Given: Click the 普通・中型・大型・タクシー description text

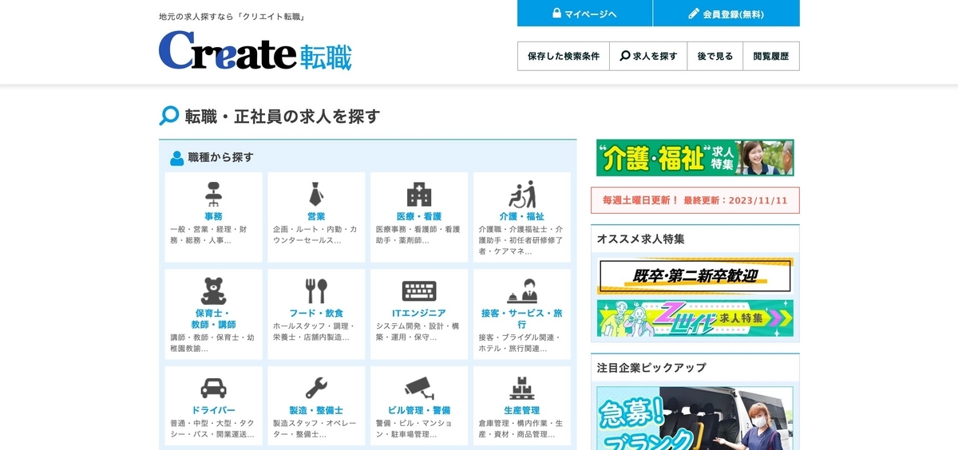Looking at the screenshot, I should (x=212, y=428).
